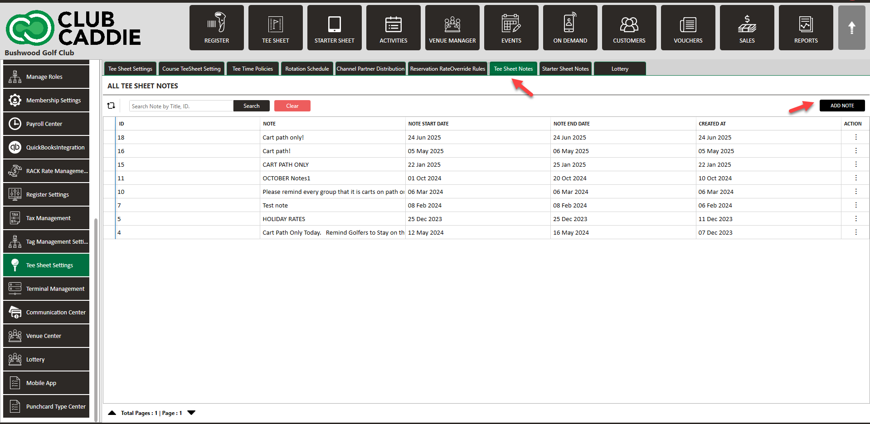870x424 pixels.
Task: Click the left sidebar vertical scrollbar
Action: 96,317
